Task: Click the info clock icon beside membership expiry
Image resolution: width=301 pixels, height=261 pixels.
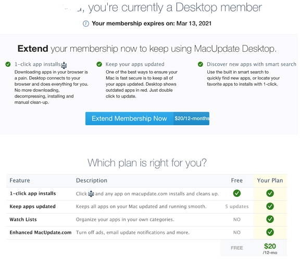Action: tap(86, 23)
